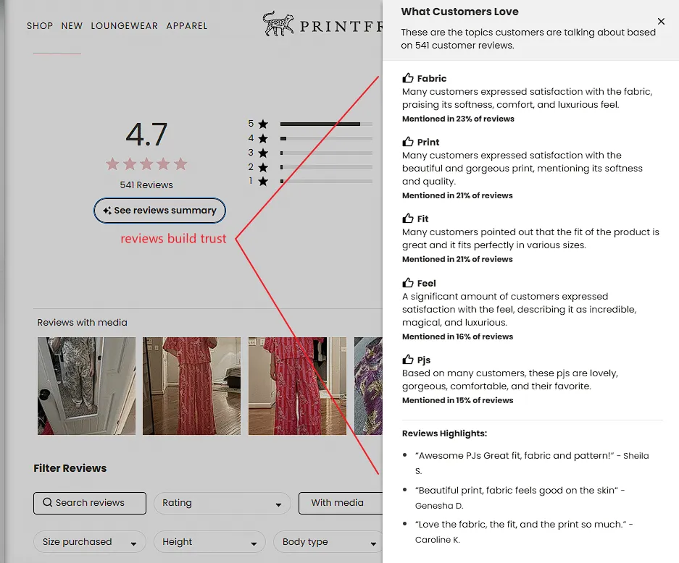Click the Fit thumbs-up icon

pyautogui.click(x=408, y=219)
